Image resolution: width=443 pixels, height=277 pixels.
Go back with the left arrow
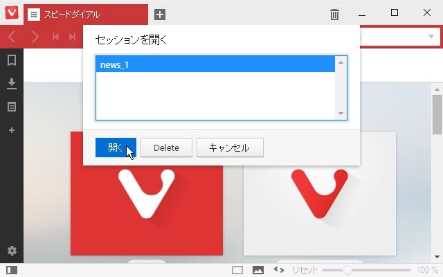[12, 37]
